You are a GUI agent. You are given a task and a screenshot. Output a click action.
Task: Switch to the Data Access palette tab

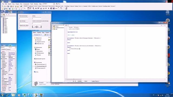click(45, 6)
